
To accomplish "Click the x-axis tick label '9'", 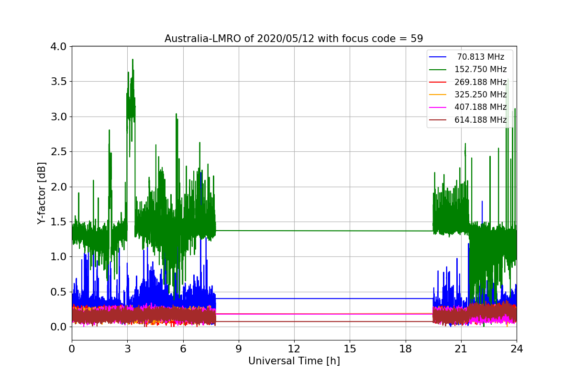I will click(x=239, y=349).
